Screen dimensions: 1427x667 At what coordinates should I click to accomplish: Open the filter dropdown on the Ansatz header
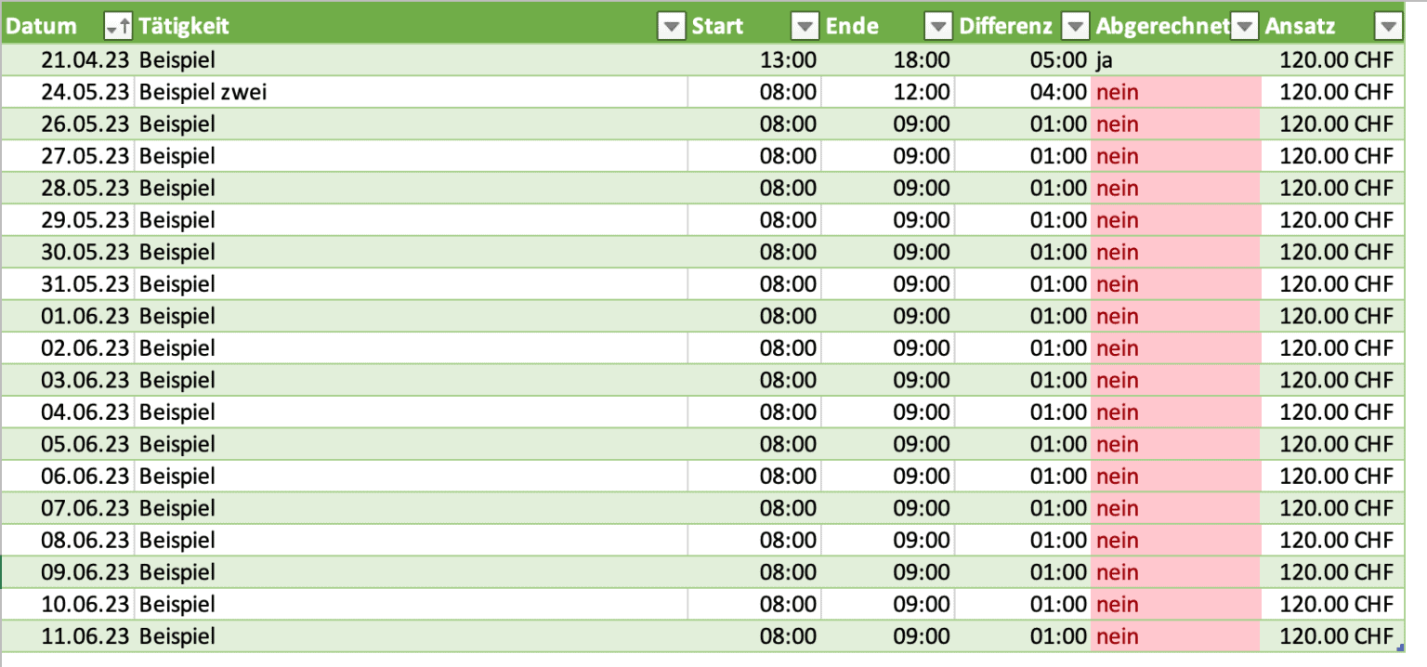[x=1388, y=25]
